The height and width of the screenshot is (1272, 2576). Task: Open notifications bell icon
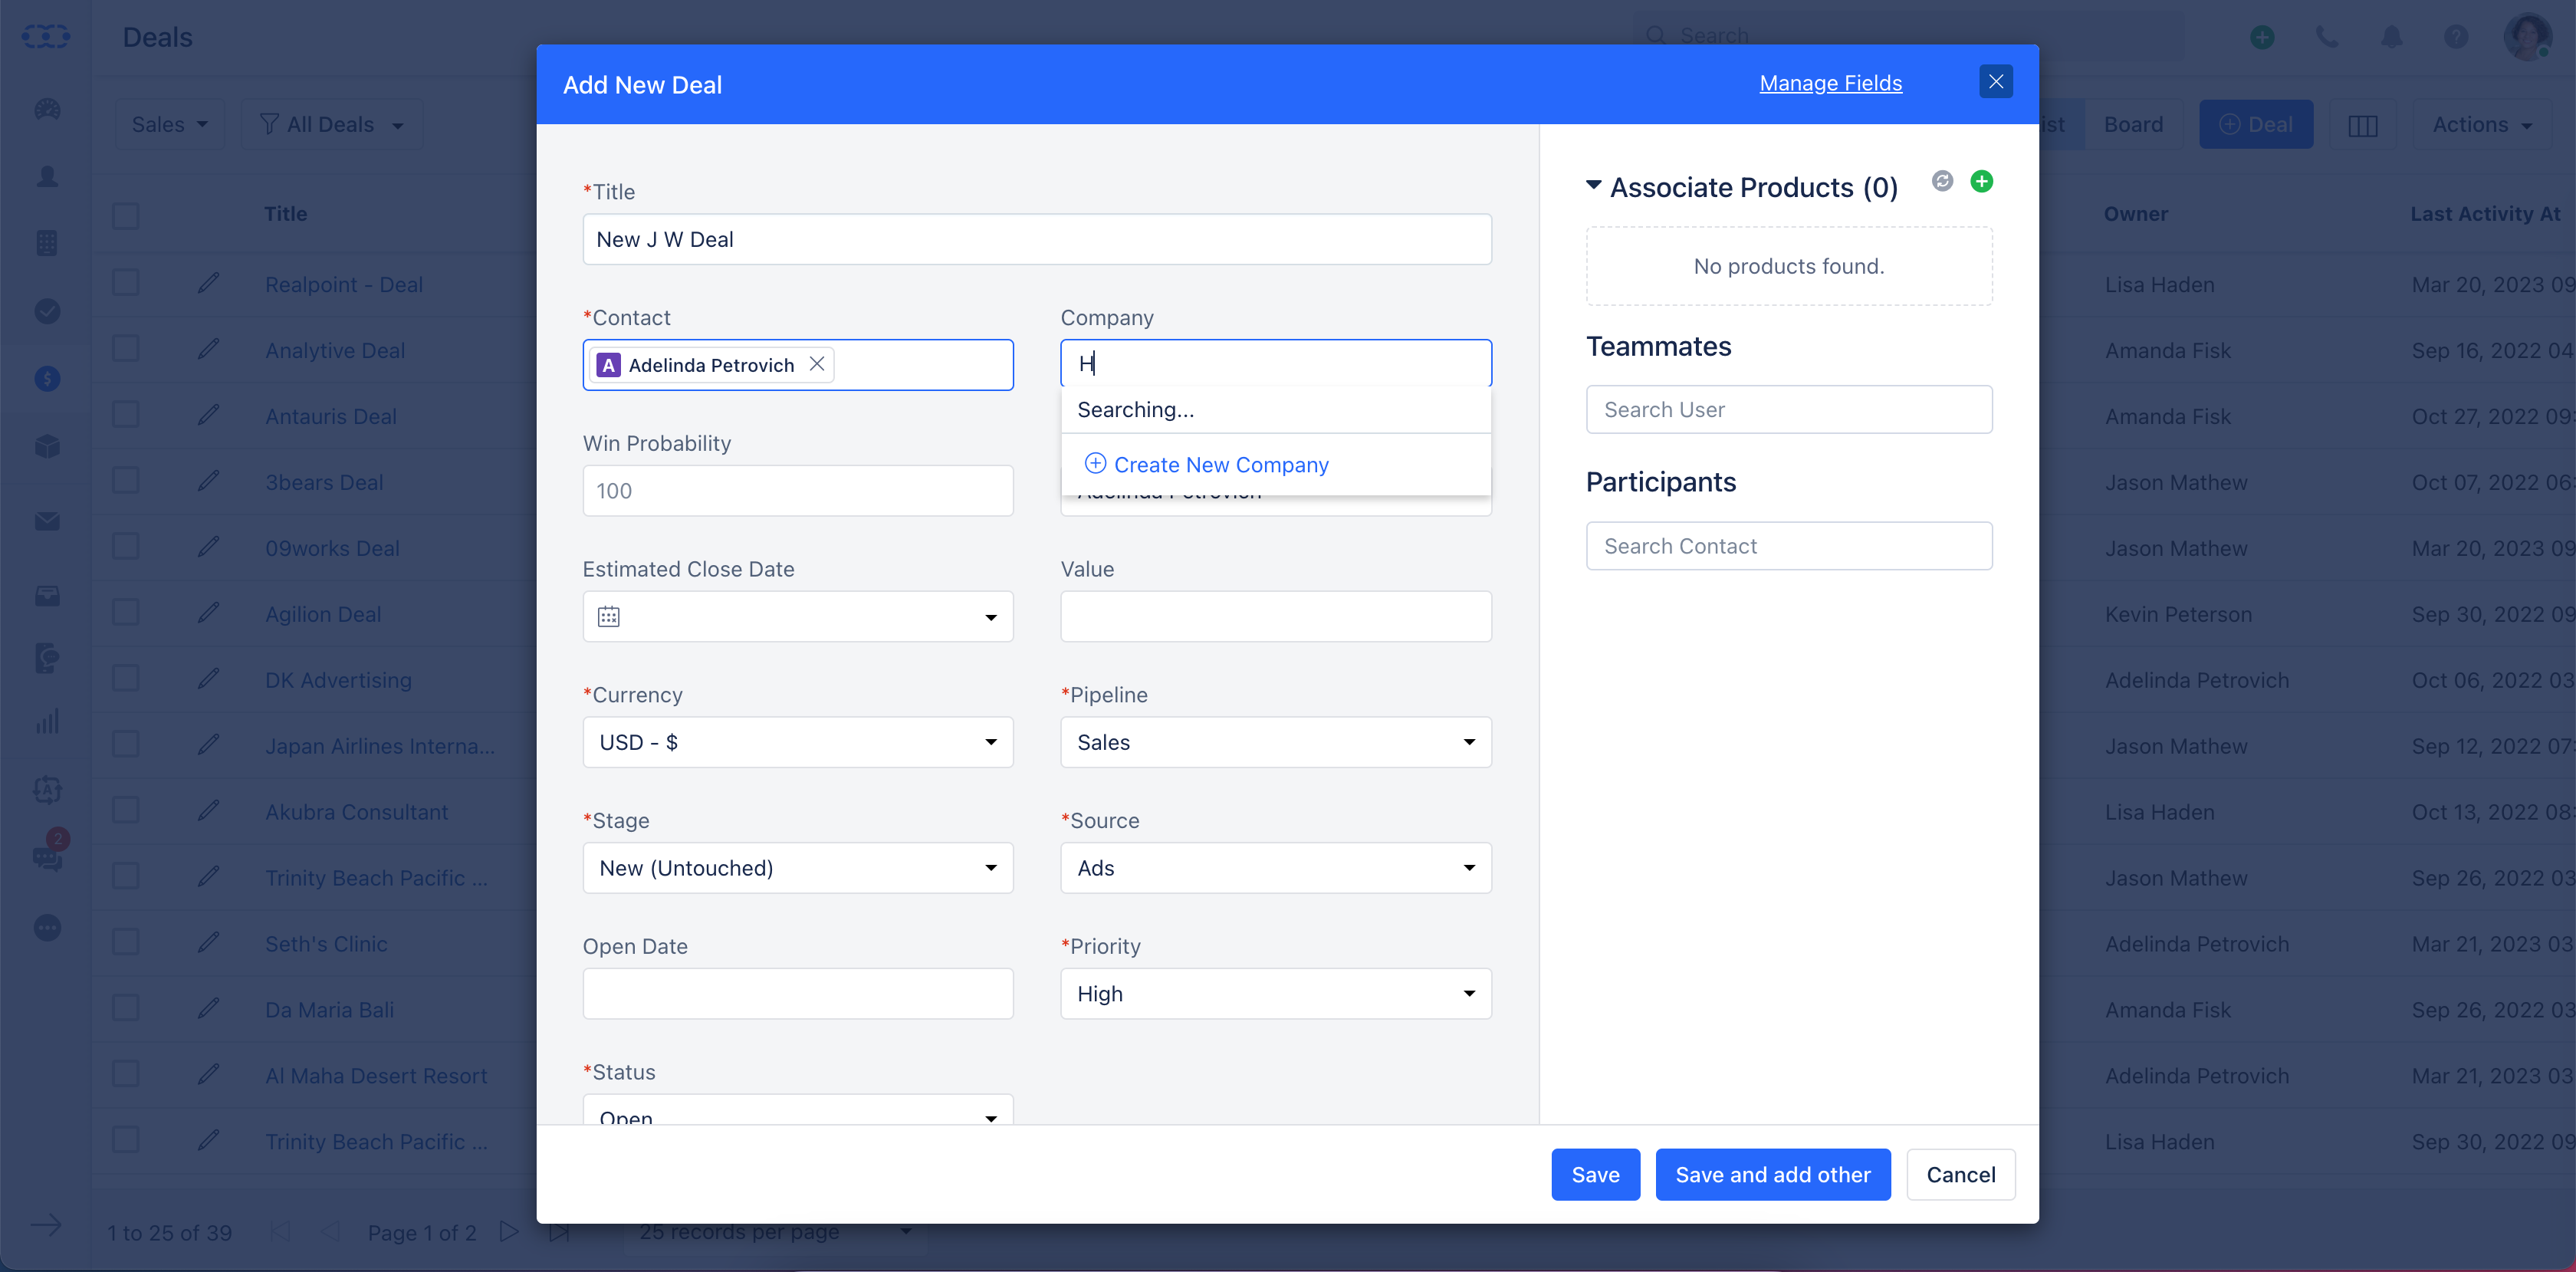click(2391, 37)
